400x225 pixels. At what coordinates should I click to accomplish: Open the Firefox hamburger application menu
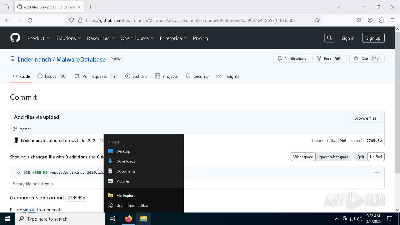pos(392,20)
